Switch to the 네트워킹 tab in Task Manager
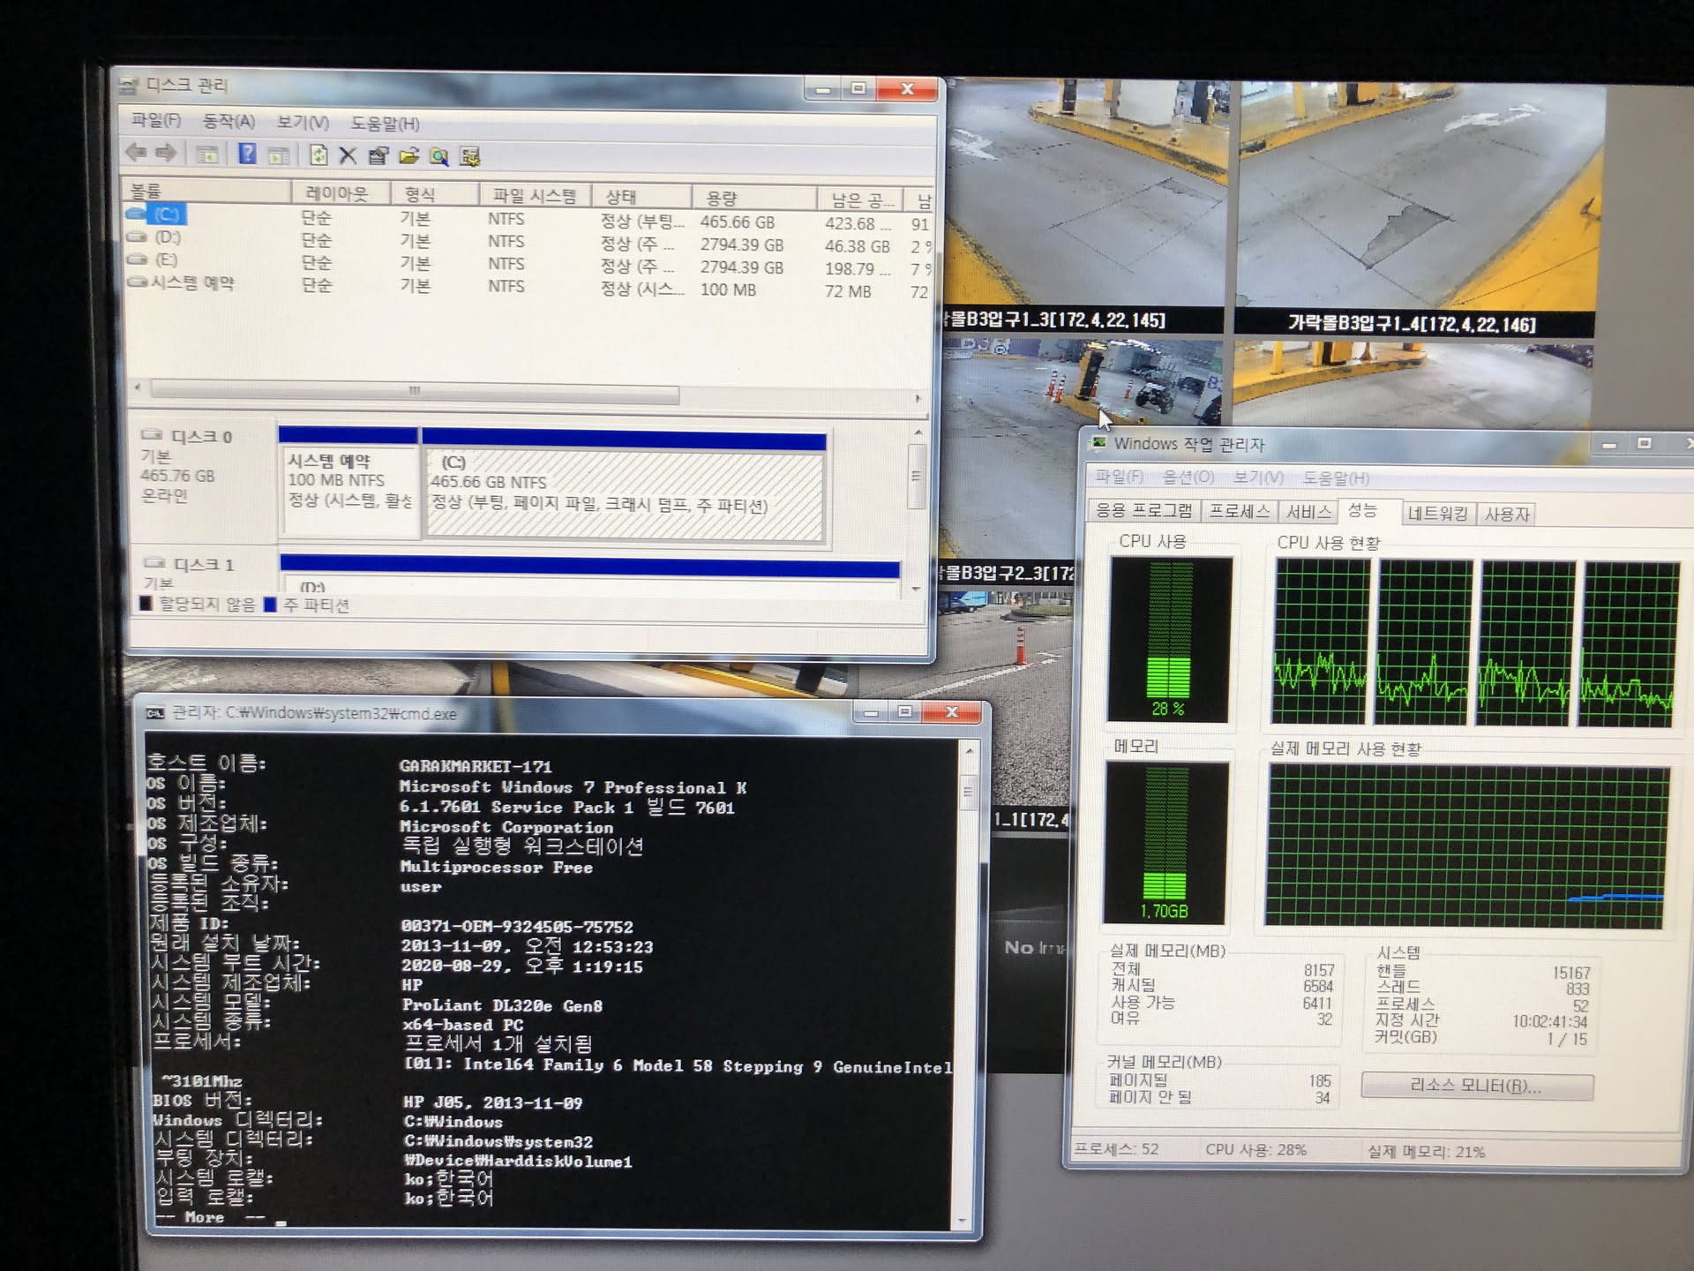Image resolution: width=1694 pixels, height=1271 pixels. point(1437,513)
